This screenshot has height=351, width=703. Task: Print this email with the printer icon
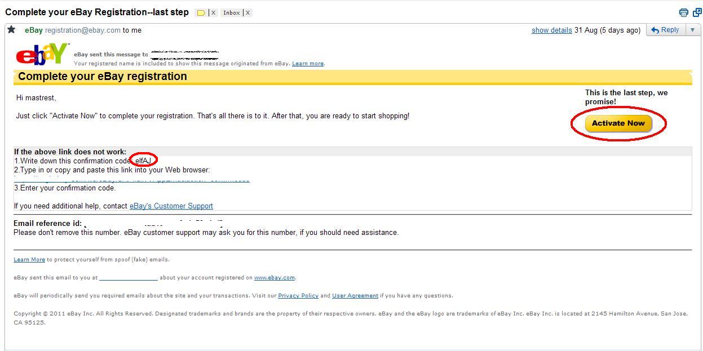point(683,12)
